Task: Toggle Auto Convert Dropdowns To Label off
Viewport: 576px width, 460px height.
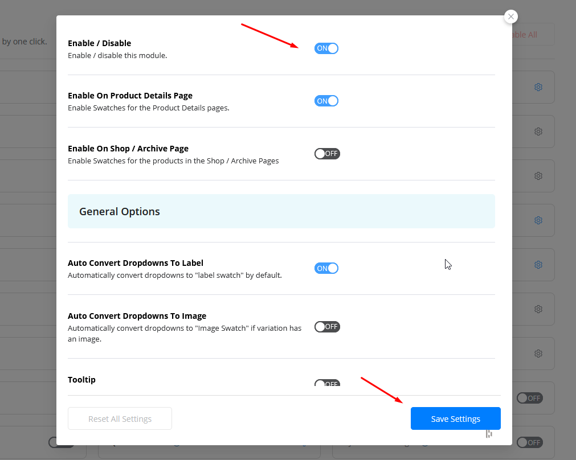Action: click(x=326, y=268)
